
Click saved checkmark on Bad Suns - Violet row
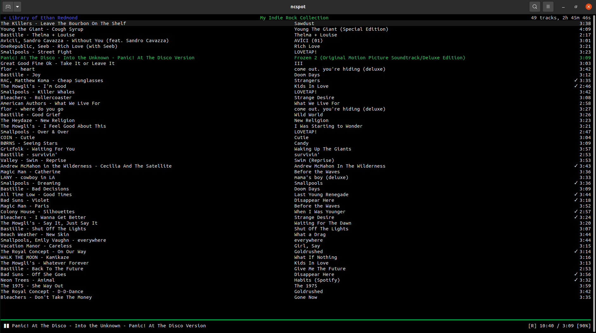(576, 200)
